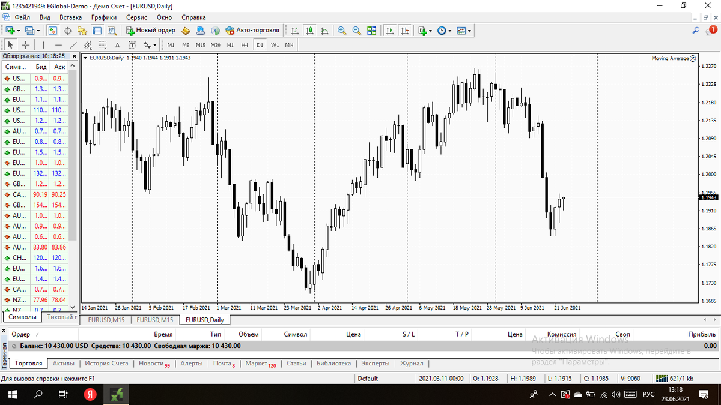Select the CA row with 90.19 bid
Screen dimensions: 721x405
pos(34,194)
